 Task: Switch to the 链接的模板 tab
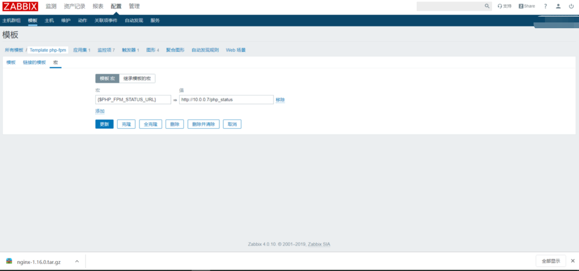click(x=34, y=62)
